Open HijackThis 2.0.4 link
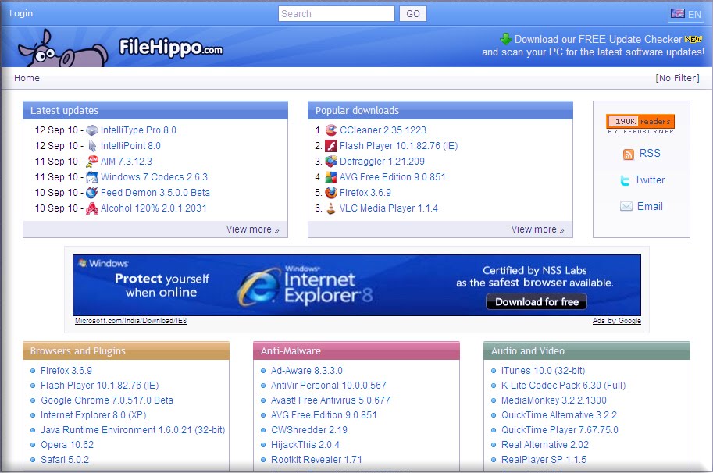 point(305,445)
